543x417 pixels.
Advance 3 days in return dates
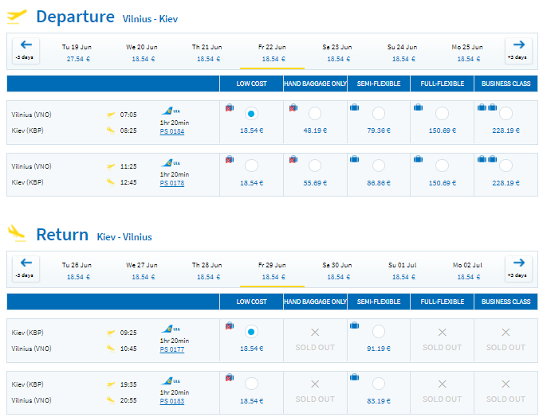518,269
